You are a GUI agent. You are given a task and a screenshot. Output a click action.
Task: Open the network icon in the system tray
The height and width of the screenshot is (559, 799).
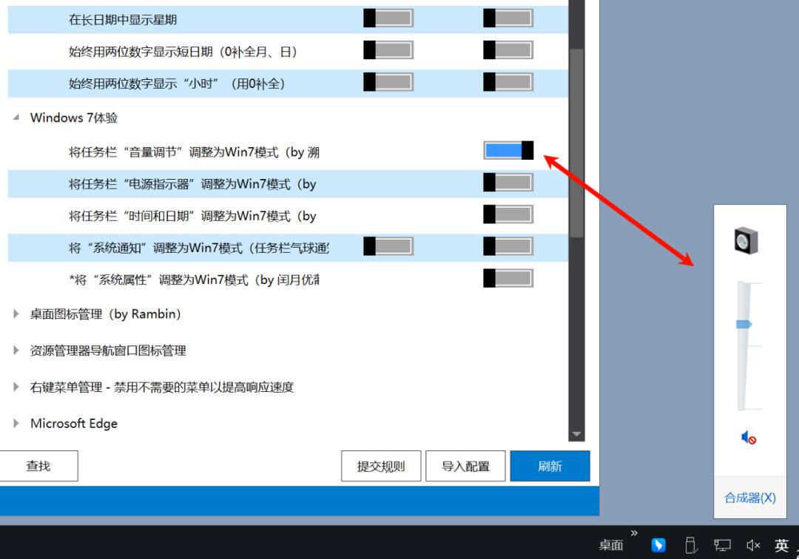[722, 545]
